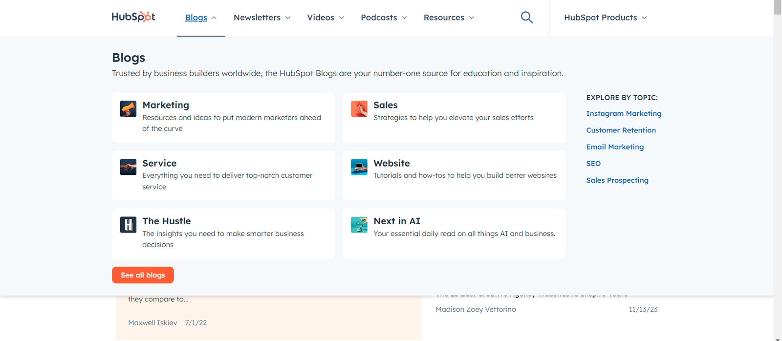The width and height of the screenshot is (782, 341).
Task: Go to Sales Prospecting topic
Action: [617, 180]
